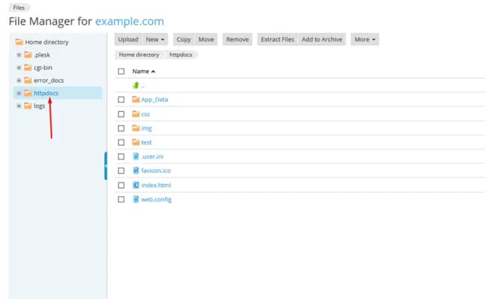
Task: Select Home directory label in the tree
Action: (x=47, y=42)
